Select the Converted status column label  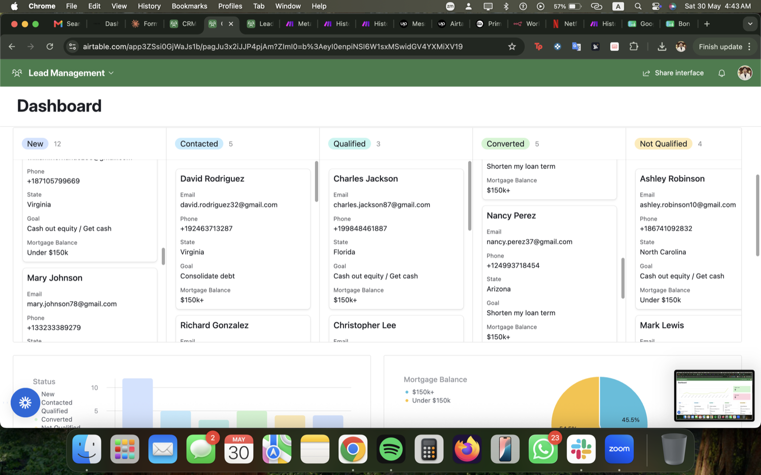[x=505, y=144]
